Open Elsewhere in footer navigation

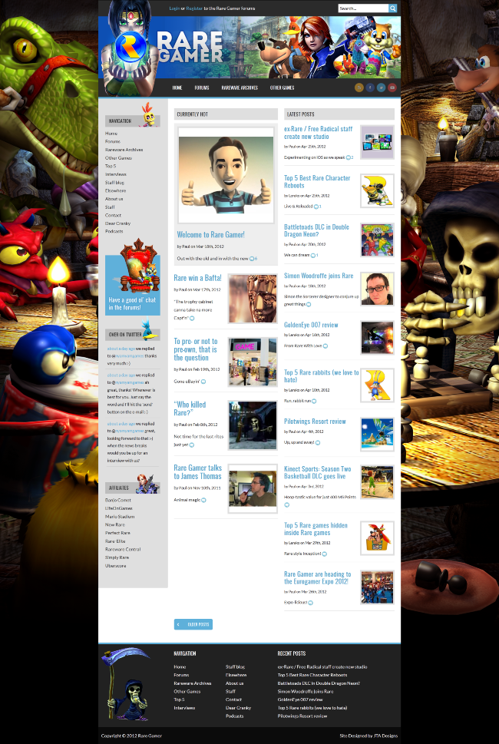[236, 675]
